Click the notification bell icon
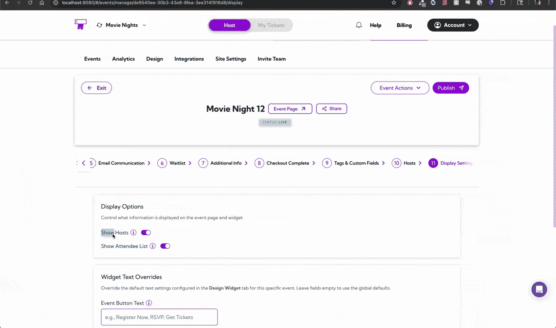The height and width of the screenshot is (328, 556). click(358, 25)
